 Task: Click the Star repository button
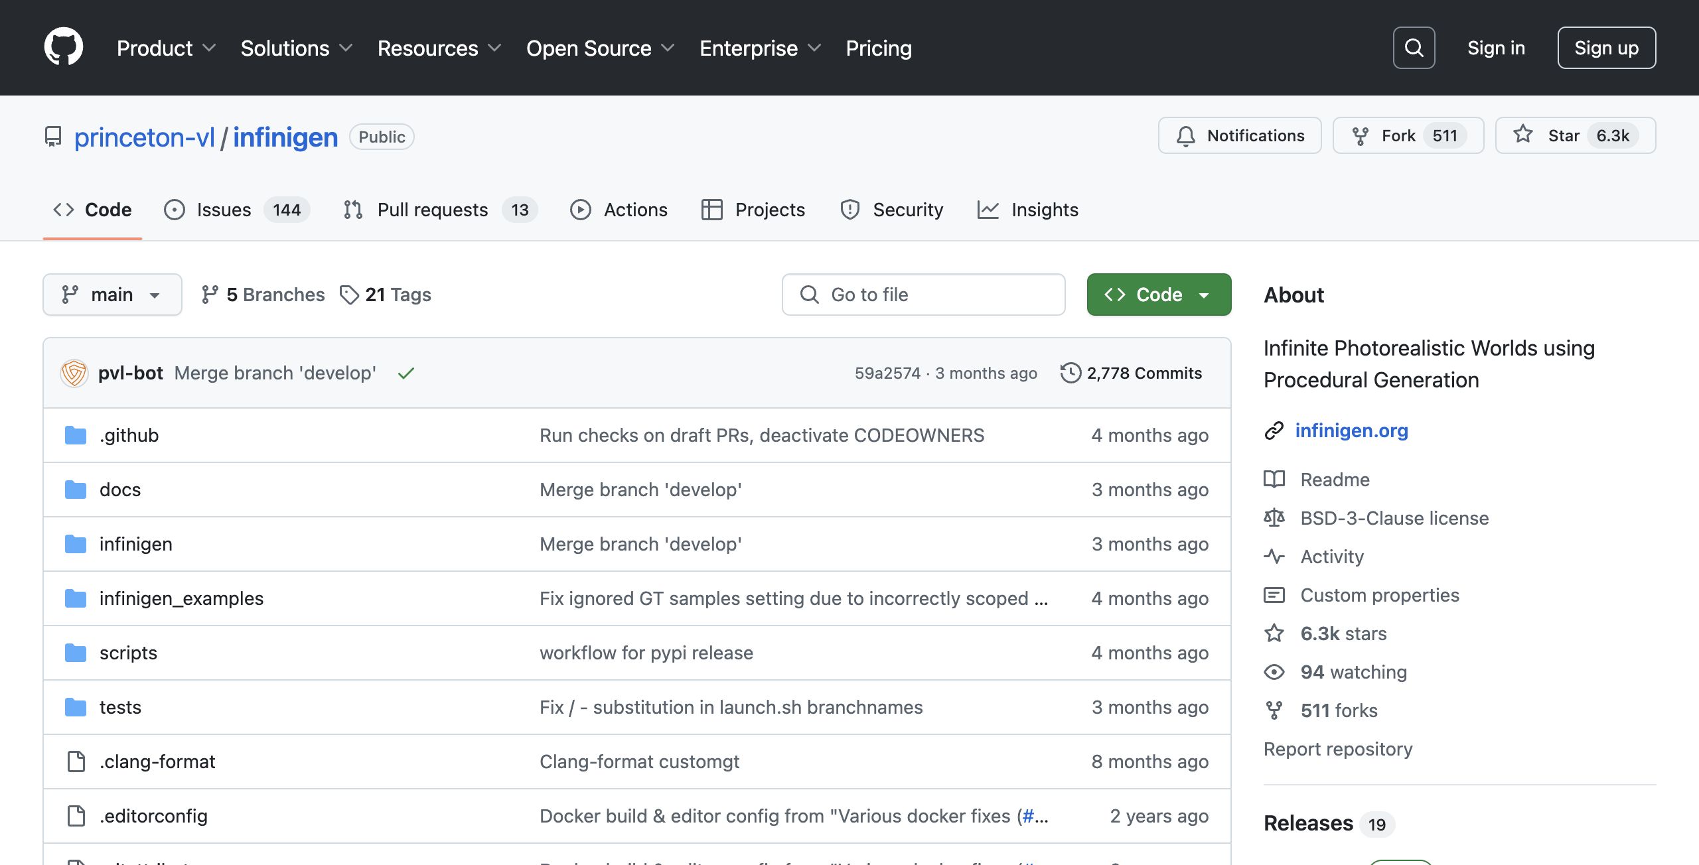(1574, 135)
